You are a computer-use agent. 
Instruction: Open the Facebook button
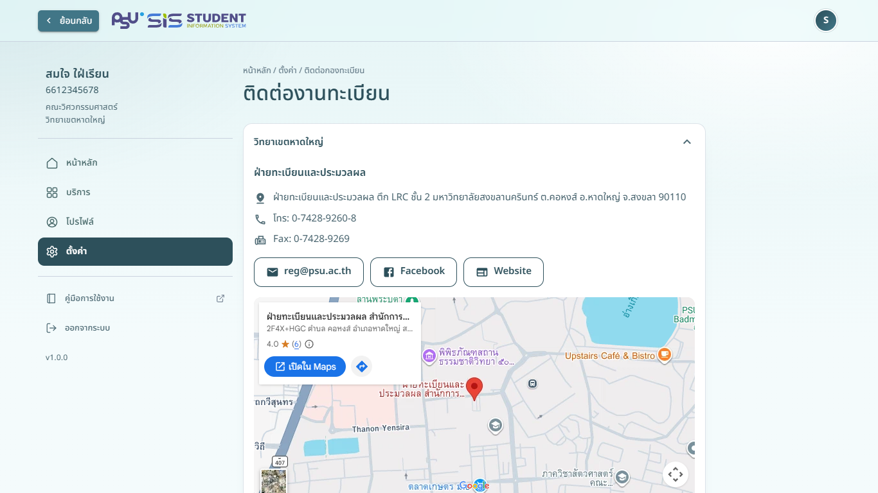click(413, 272)
